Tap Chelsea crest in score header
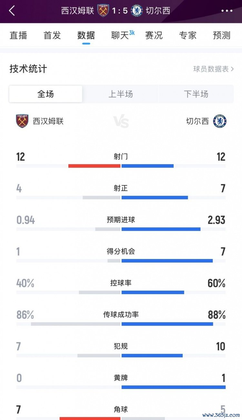 [137, 11]
